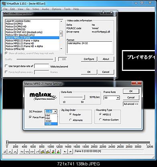Enable 'Use target data rate of' checkbox
The width and height of the screenshot is (157, 167).
point(6,66)
